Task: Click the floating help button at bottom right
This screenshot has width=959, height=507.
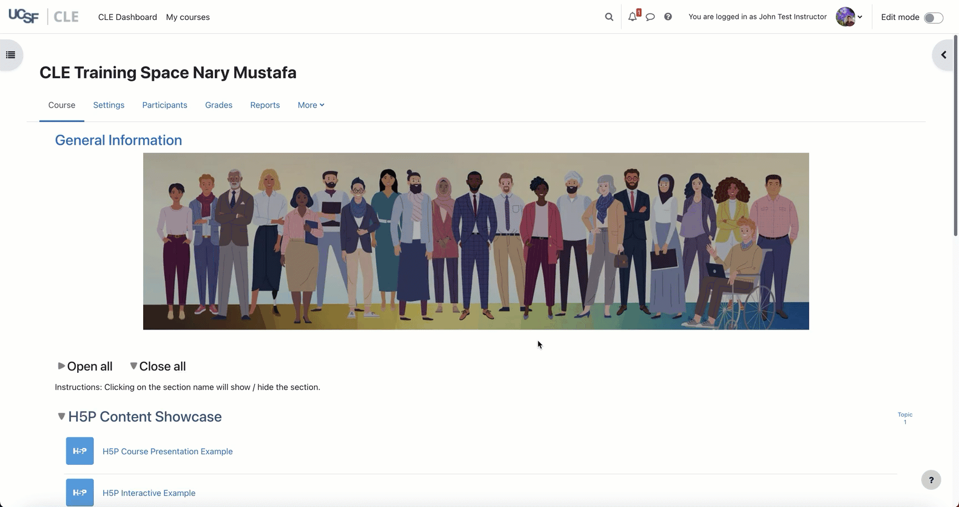Action: coord(931,480)
